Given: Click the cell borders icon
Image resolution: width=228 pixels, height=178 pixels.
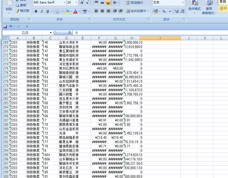Looking at the screenshot, I should pos(58,11).
